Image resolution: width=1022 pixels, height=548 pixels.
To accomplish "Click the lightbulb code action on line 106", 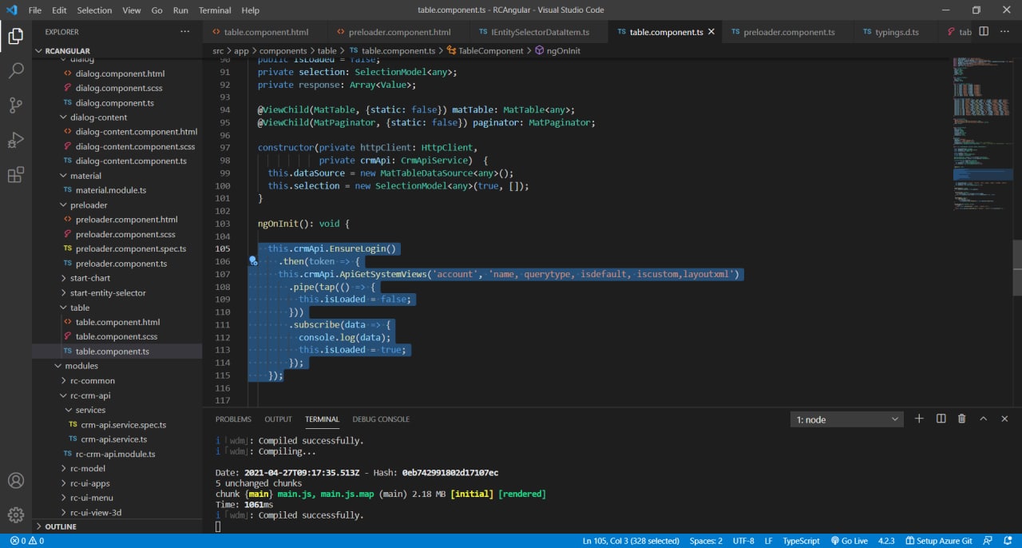I will [253, 260].
